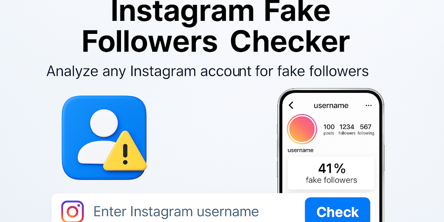444x222 pixels.
Task: Click the "Analyze any Instagram account" subtitle
Action: pos(207,71)
